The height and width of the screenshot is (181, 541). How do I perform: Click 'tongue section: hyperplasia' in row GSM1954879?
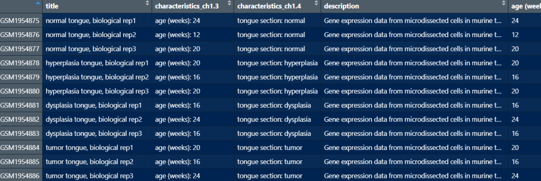278,77
